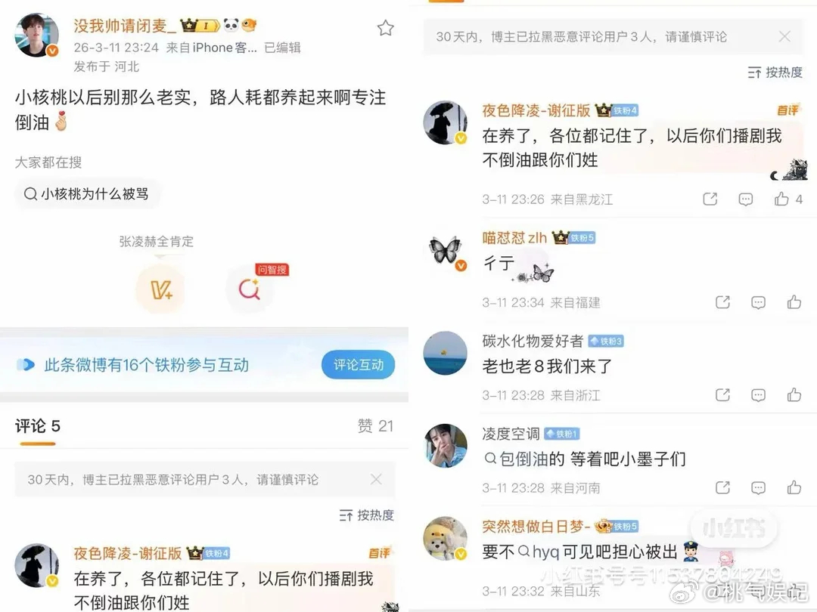Tap the orange V+ membership icon

pos(160,289)
